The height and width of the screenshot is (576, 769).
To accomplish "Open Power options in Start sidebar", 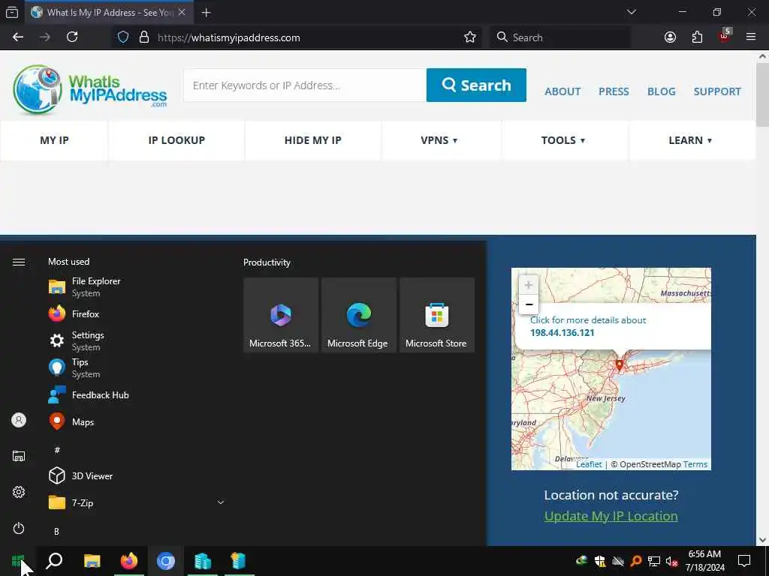I will (x=19, y=528).
